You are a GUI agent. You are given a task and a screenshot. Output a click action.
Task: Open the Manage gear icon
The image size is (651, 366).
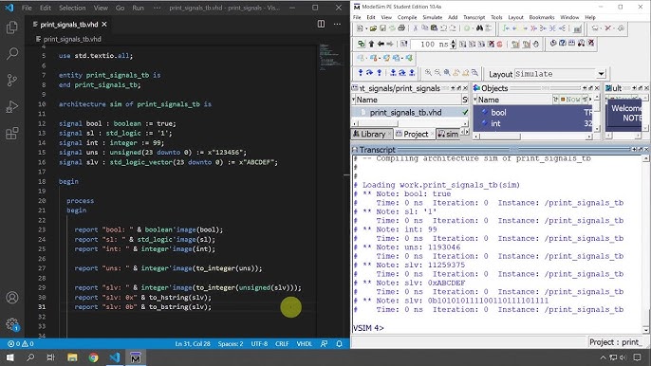[12, 324]
